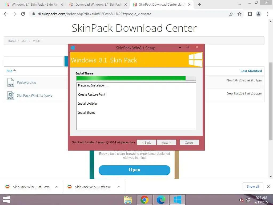
Task: Click the share page icon in address bar
Action: coord(231,14)
